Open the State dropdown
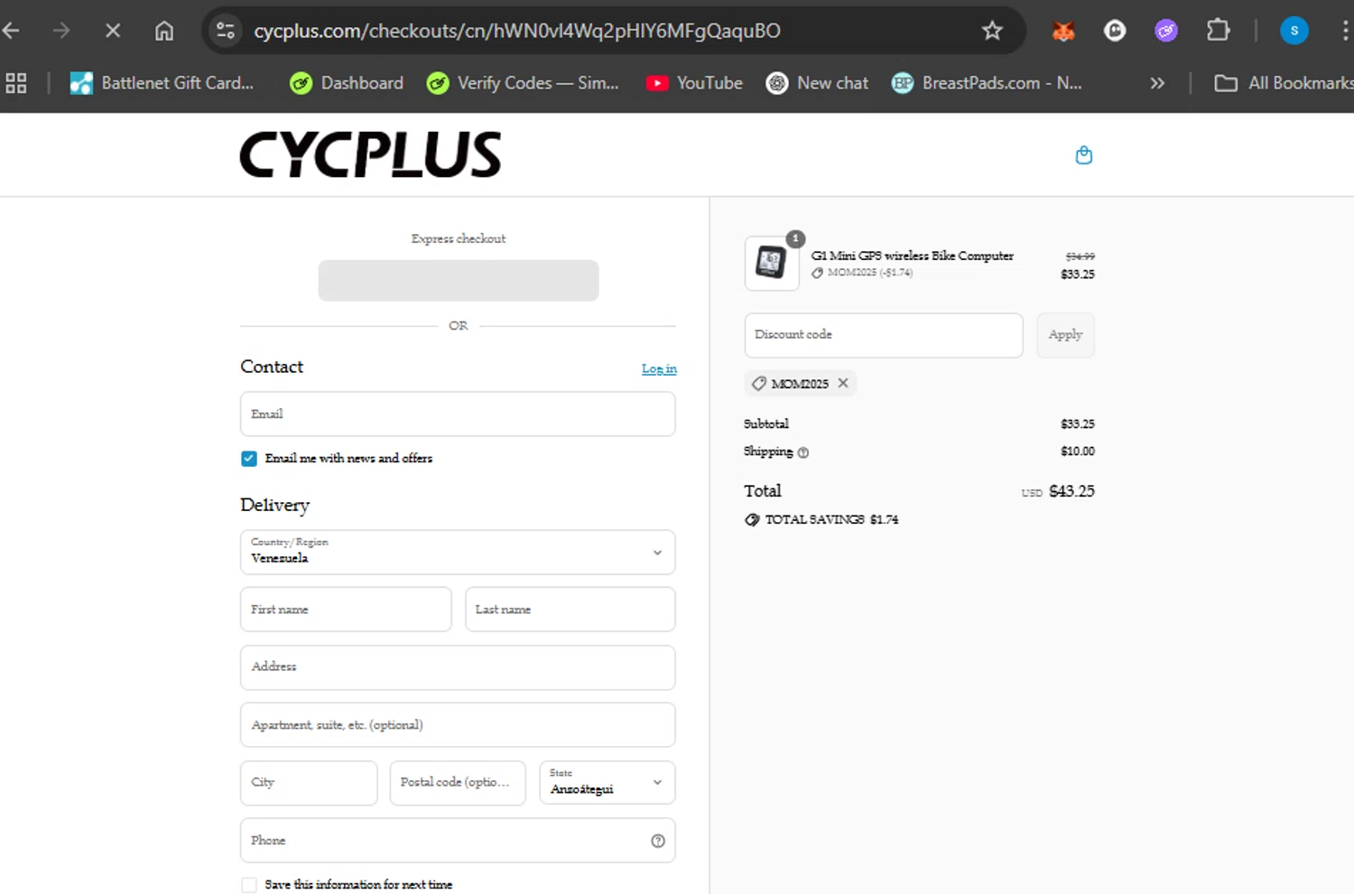This screenshot has width=1354, height=894. 607,783
